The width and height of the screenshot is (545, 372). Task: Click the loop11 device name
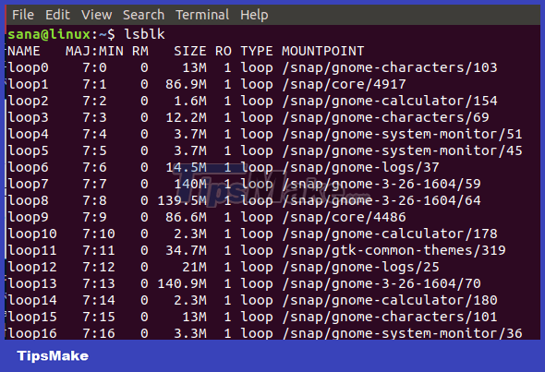click(32, 250)
